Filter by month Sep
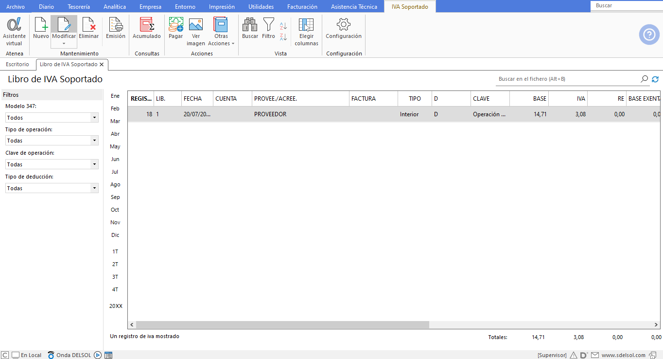This screenshot has height=359, width=663. [115, 197]
